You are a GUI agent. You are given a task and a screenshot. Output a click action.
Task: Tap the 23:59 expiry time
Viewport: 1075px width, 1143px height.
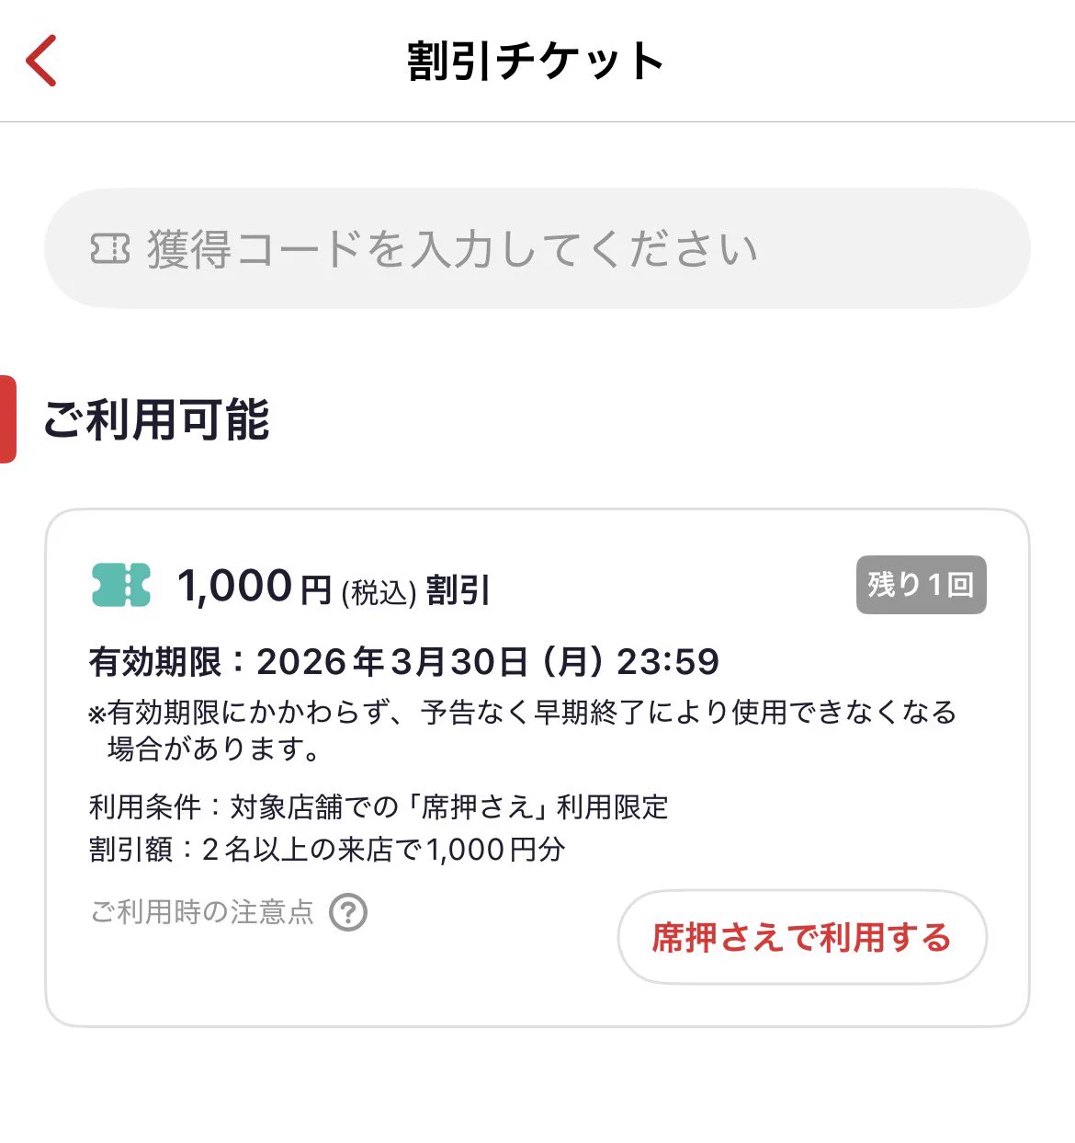point(668,662)
